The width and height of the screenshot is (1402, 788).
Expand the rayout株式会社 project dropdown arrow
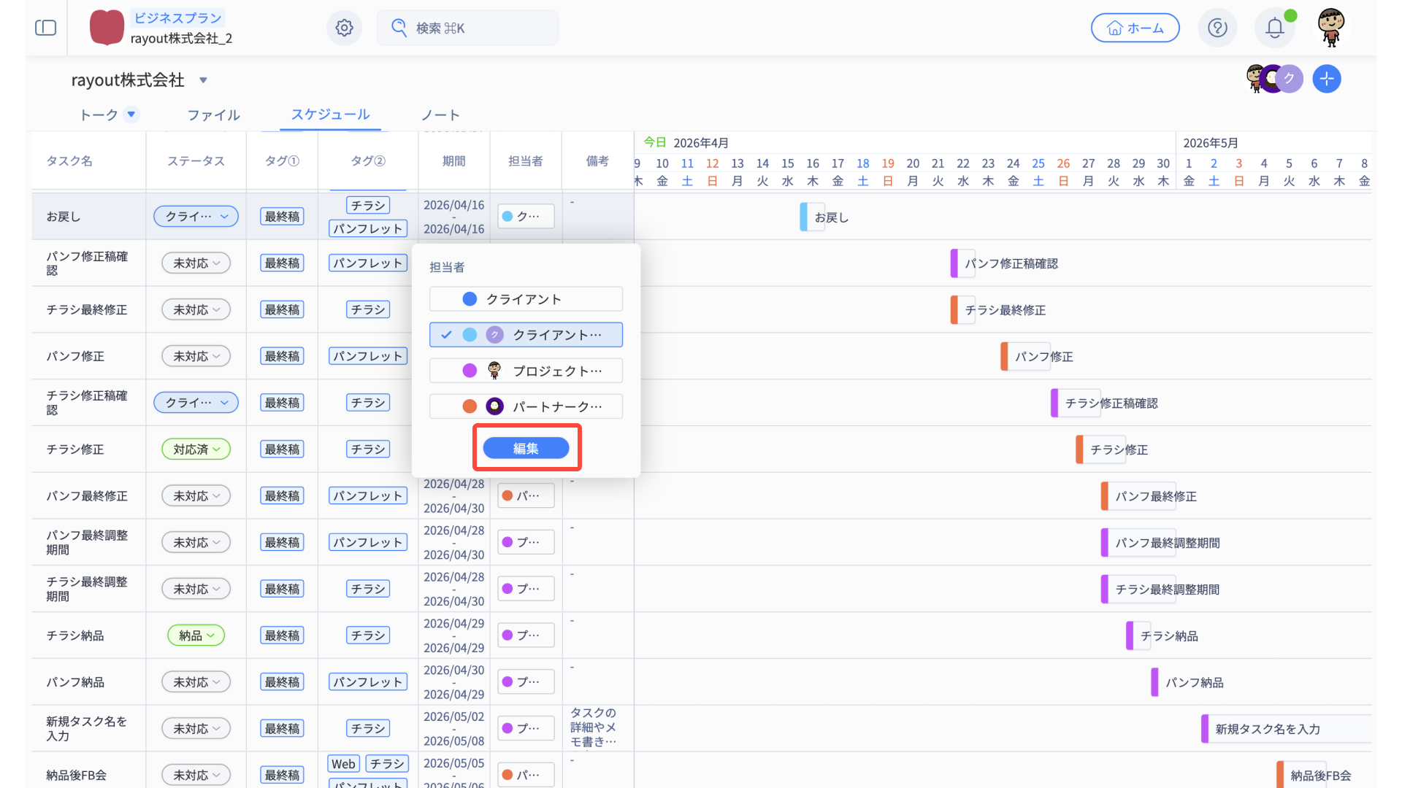coord(204,80)
